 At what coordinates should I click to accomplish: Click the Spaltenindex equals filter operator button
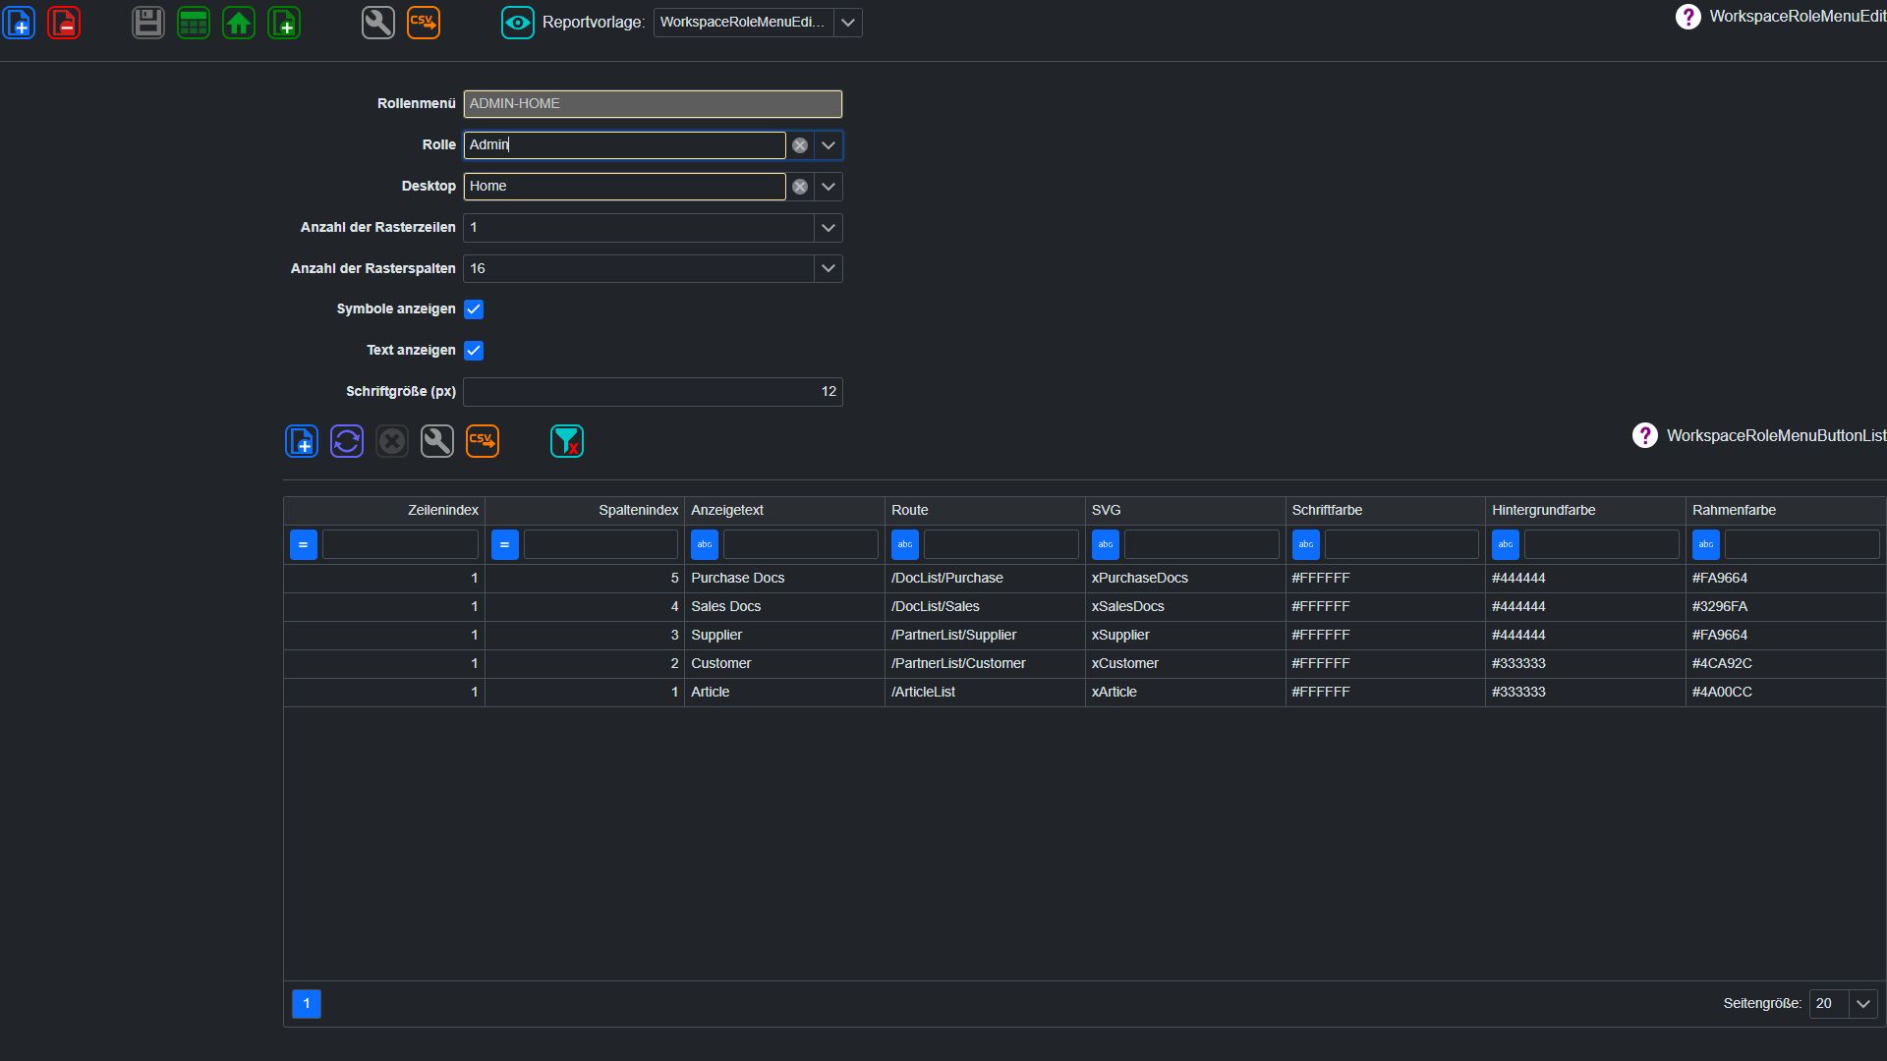(505, 544)
